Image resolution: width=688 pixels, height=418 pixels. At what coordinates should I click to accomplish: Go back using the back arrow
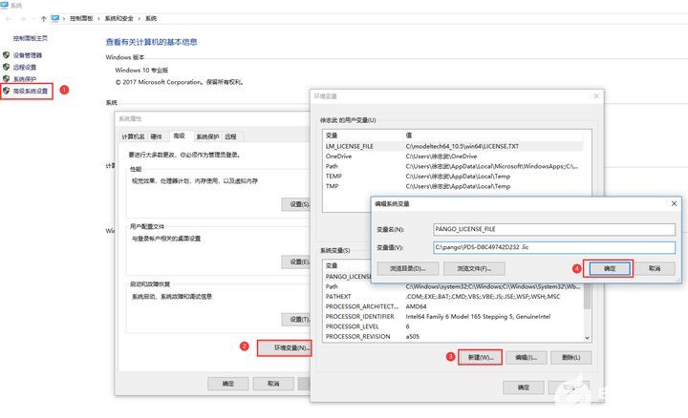click(10, 19)
